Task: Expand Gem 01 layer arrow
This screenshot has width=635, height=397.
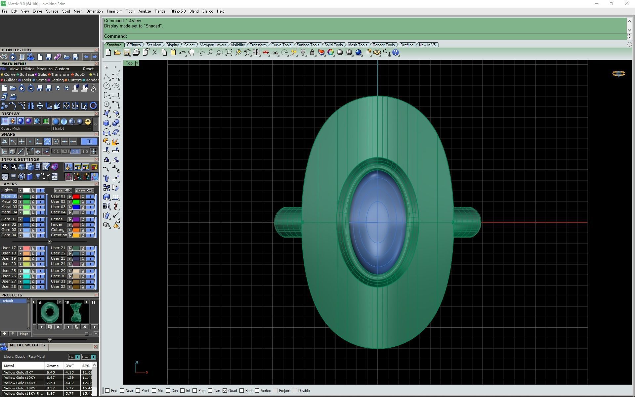Action: [20, 219]
